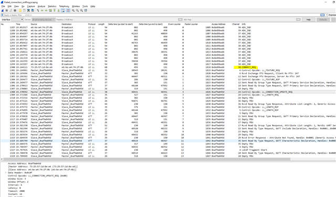Zoom in on packet list text
Screen dimensions: 336x197
tap(73, 11)
